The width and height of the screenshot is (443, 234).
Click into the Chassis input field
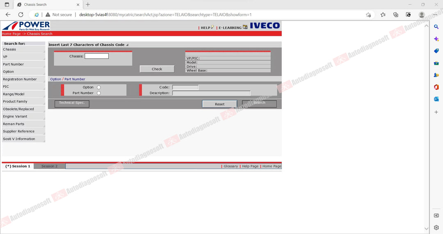coord(97,56)
